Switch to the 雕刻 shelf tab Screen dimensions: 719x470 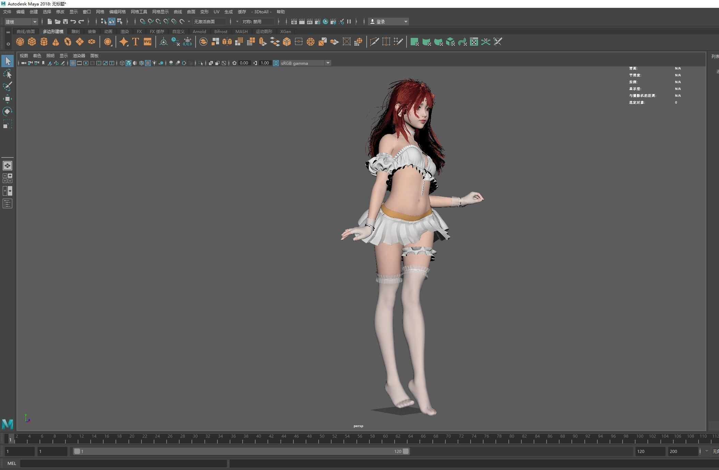point(75,32)
